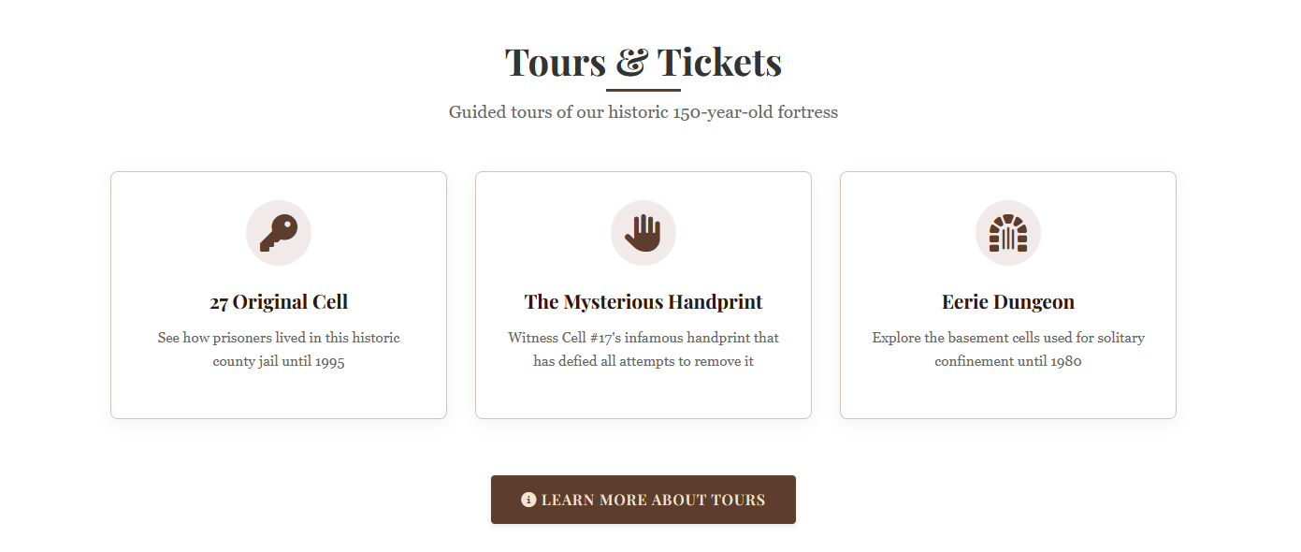This screenshot has height=552, width=1301.
Task: Click the 27 Original Cell title
Action: [278, 301]
